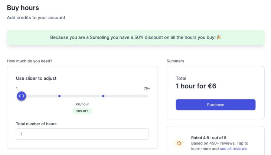Select the second midpoint dot on the slider
Screen dimensions: 271x155
(x=103, y=96)
